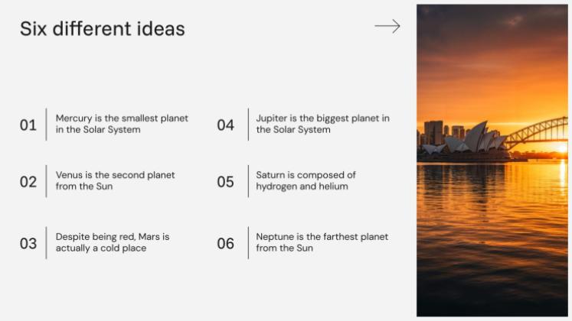This screenshot has width=572, height=321.
Task: Click the Neptune farthest planet text
Action: [x=322, y=242]
